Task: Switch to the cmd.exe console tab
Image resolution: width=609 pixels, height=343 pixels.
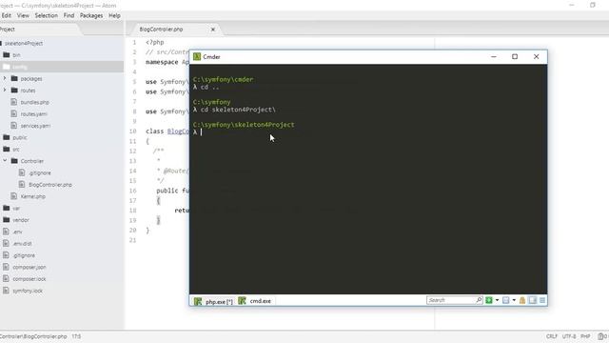Action: click(255, 301)
